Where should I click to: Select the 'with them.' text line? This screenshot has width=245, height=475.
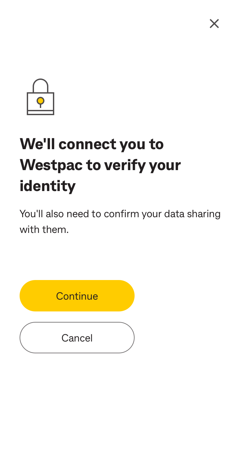pyautogui.click(x=44, y=229)
